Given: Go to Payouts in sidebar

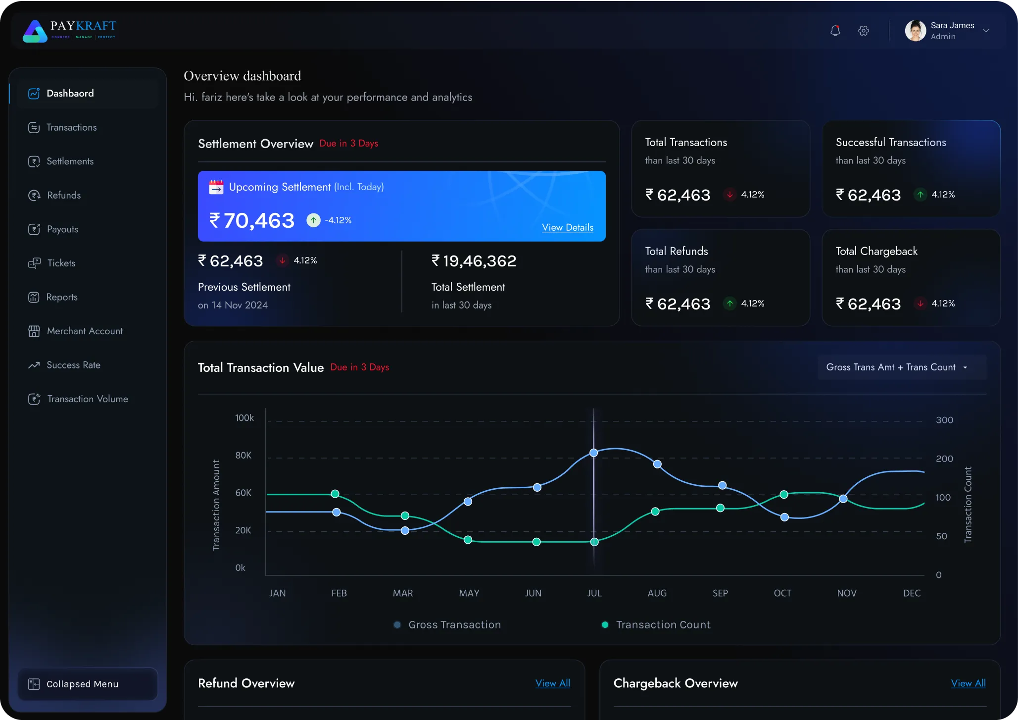Looking at the screenshot, I should pos(62,229).
